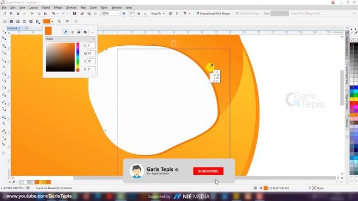358x201 pixels.
Task: Choose Vector Pattern Fill type
Action: [25, 21]
